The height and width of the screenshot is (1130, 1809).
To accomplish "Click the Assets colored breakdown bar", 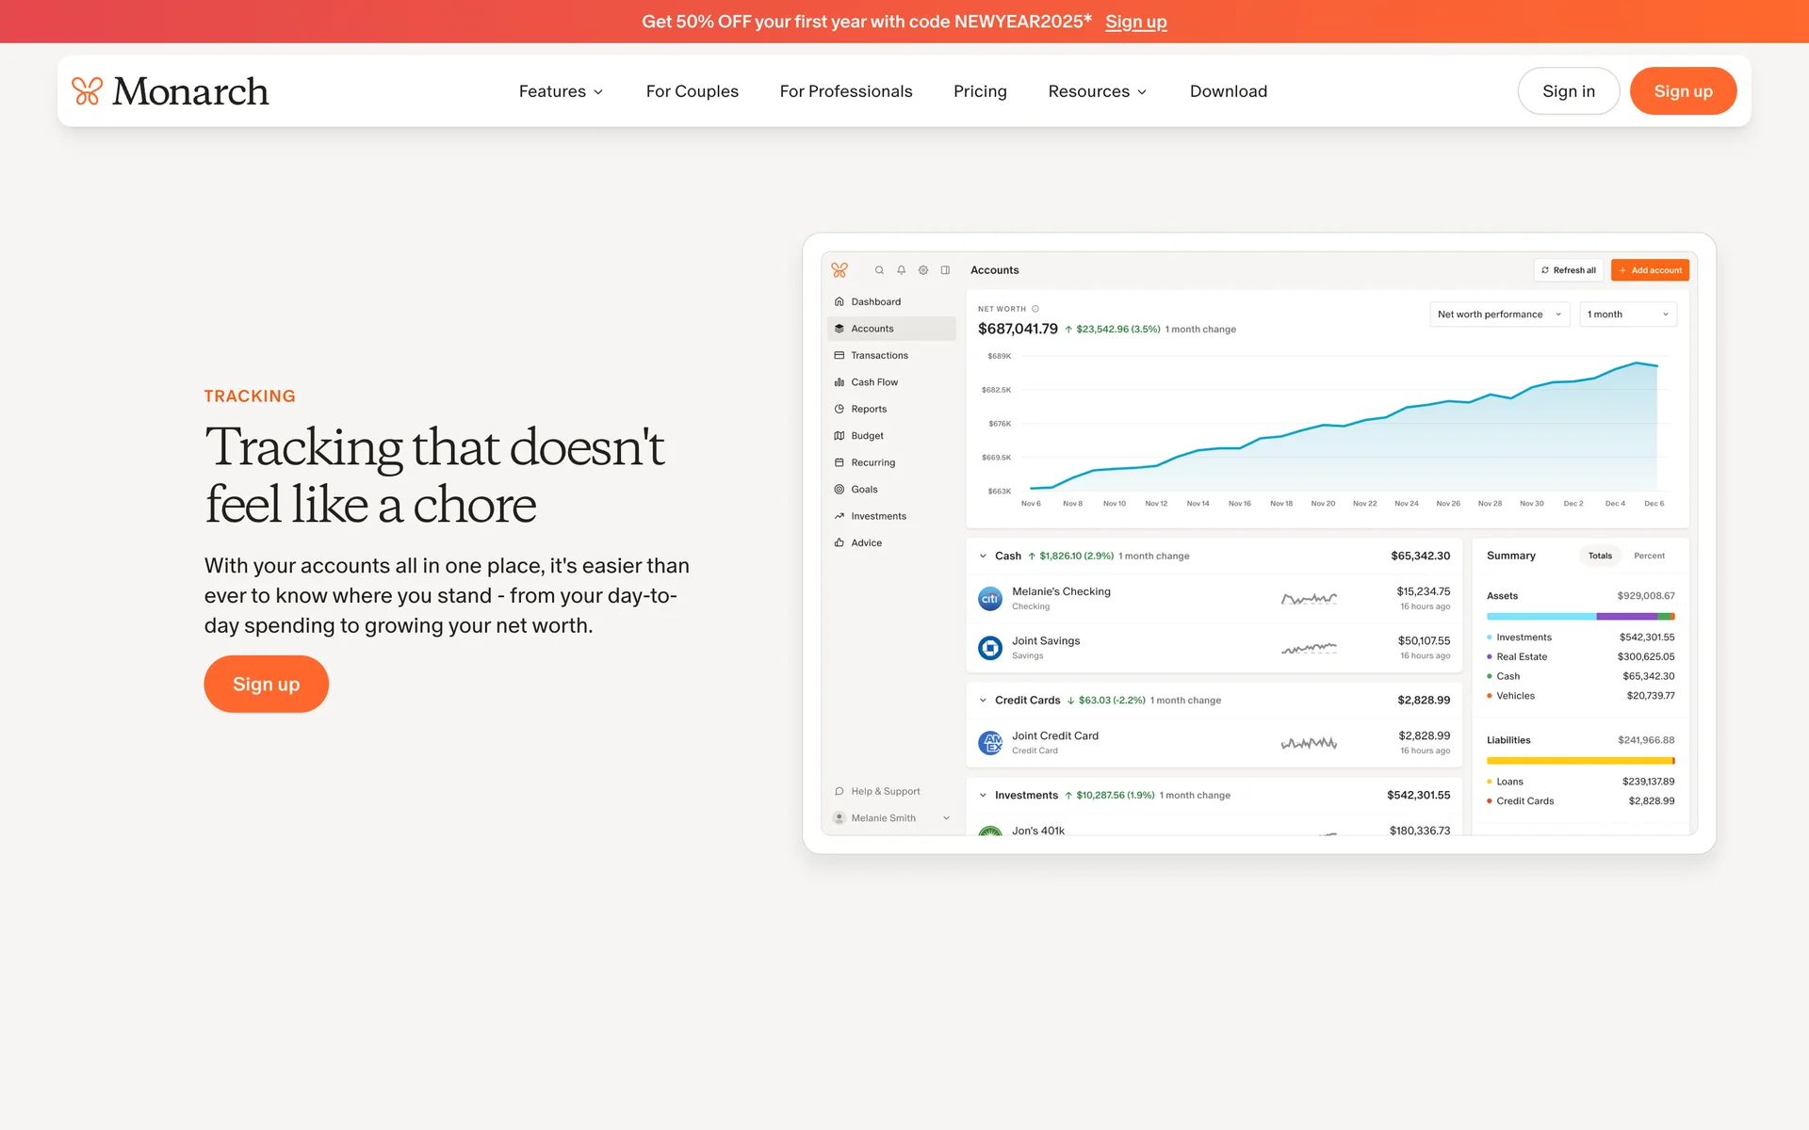I will click(x=1580, y=616).
